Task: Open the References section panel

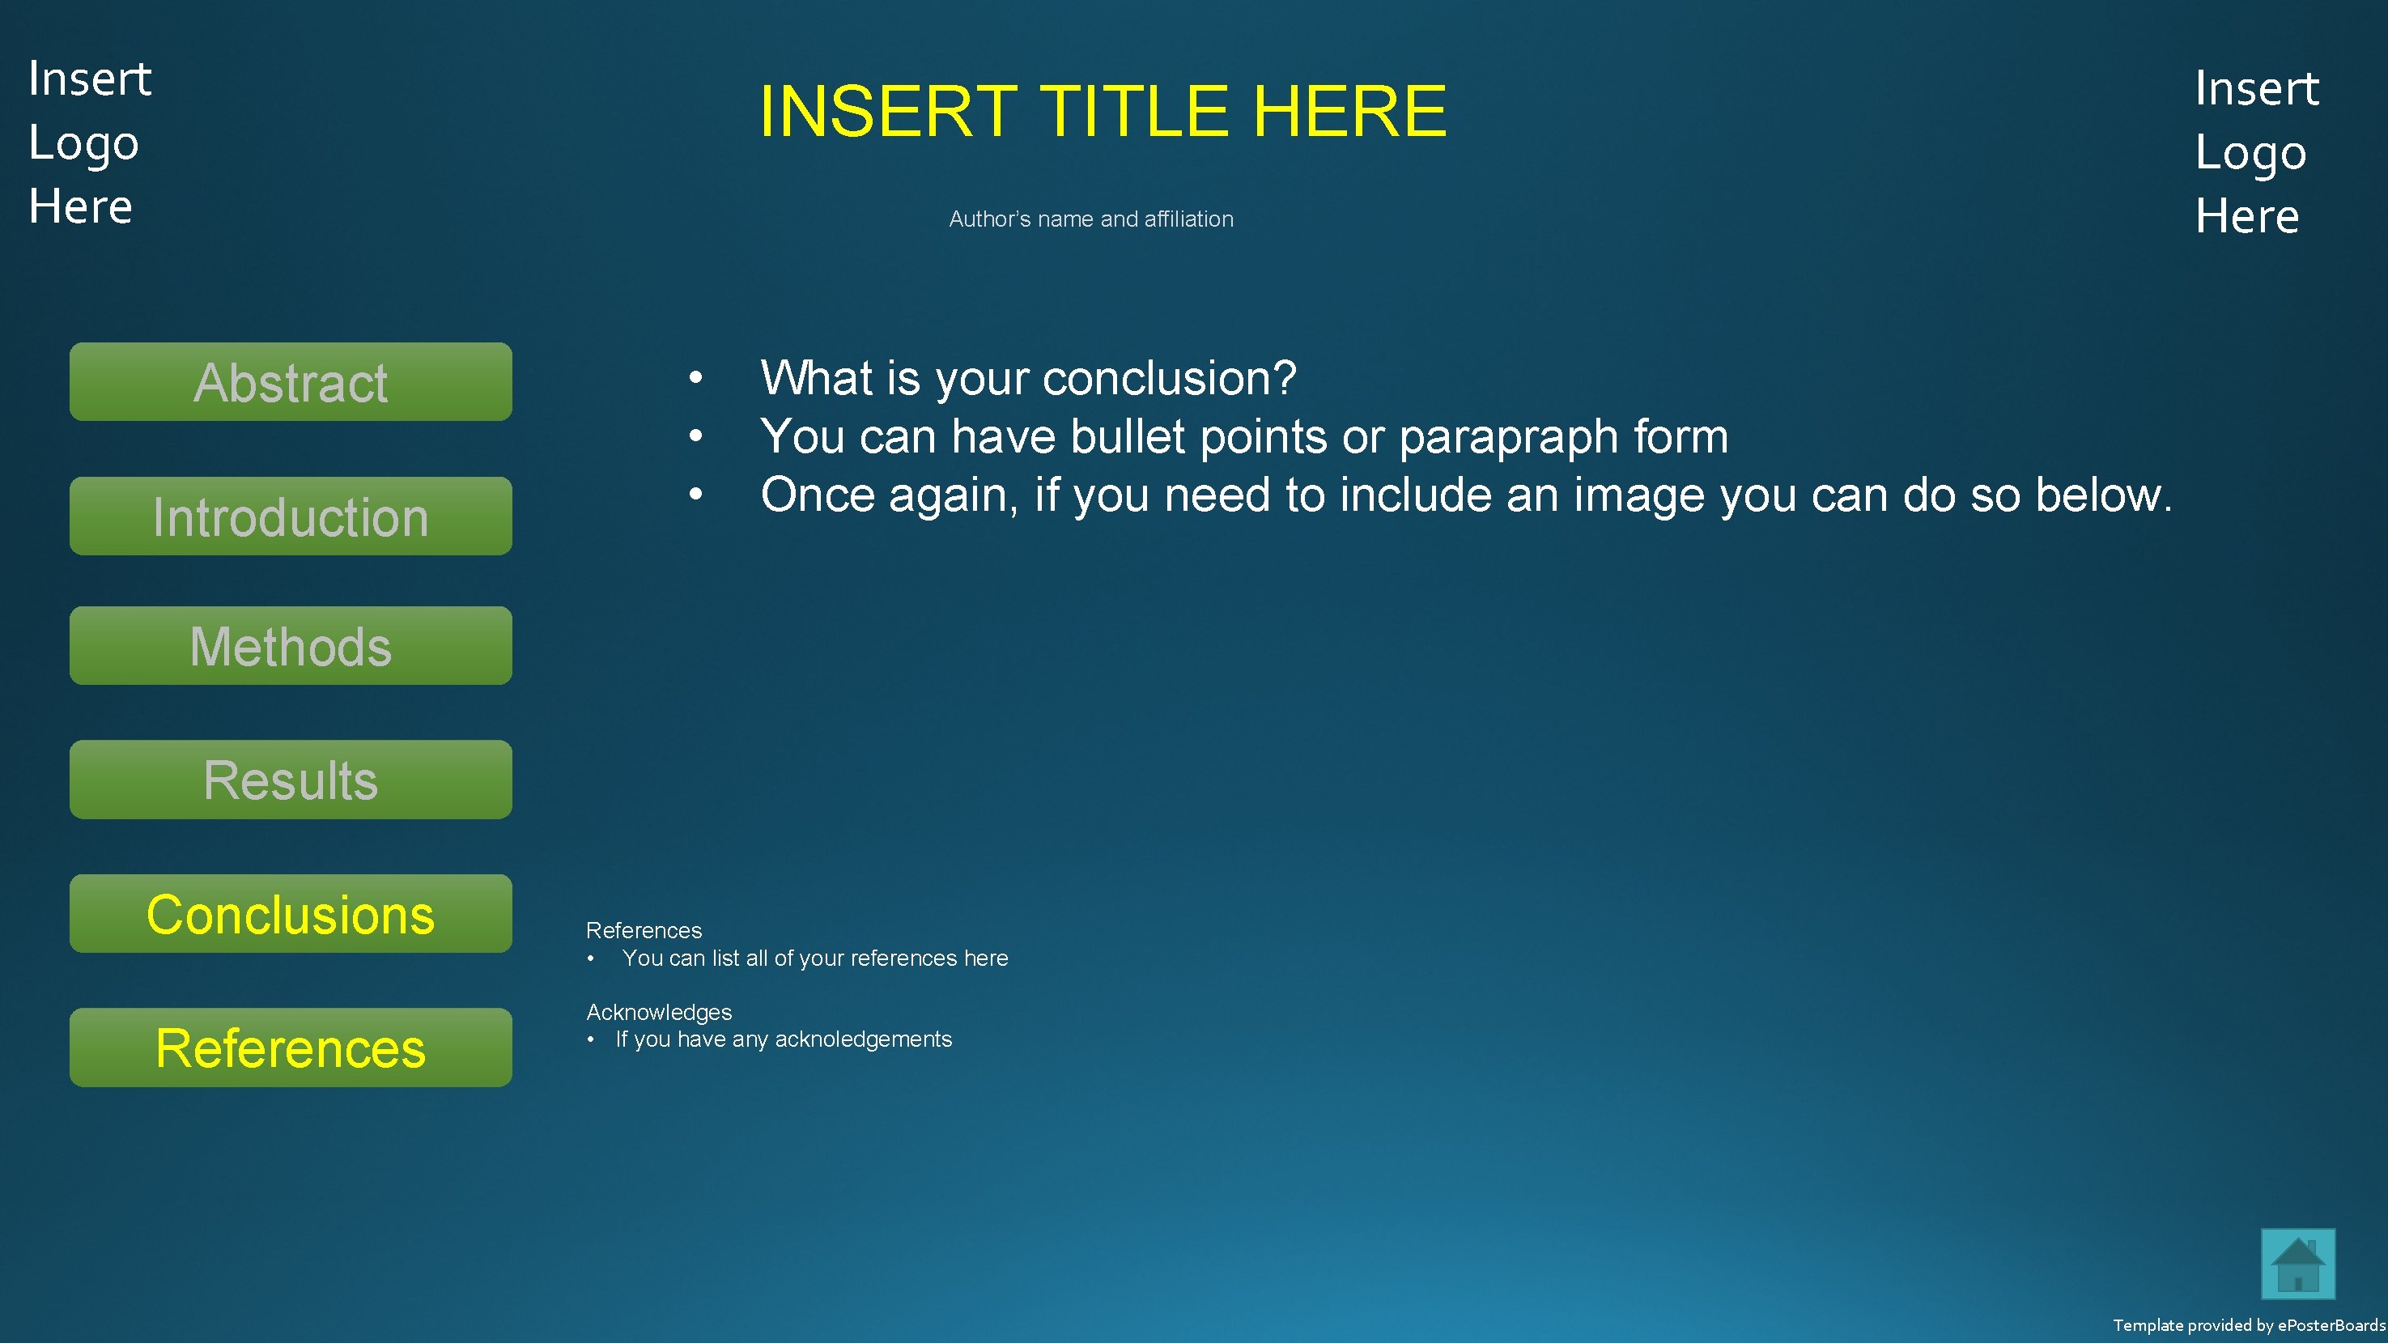Action: (x=287, y=1046)
